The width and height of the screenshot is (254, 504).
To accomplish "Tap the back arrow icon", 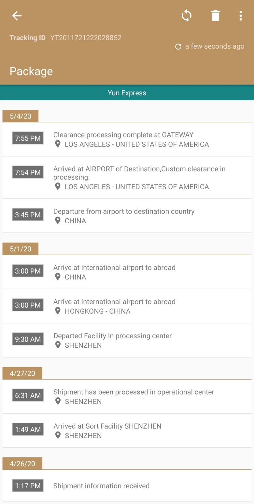I will tap(17, 16).
